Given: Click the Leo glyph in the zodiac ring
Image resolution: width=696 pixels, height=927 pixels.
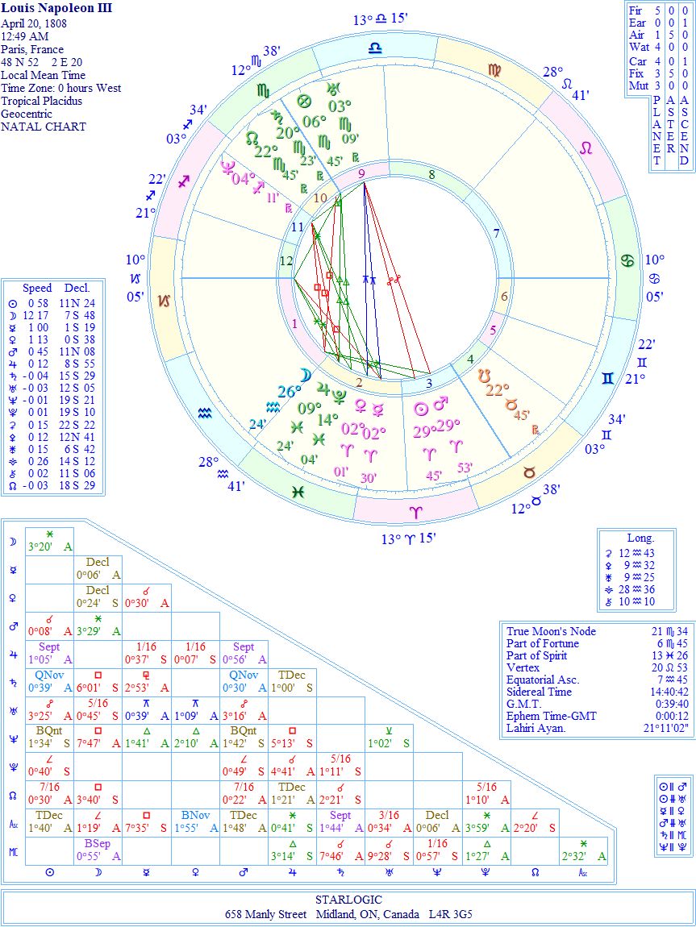Looking at the screenshot, I should click(586, 148).
